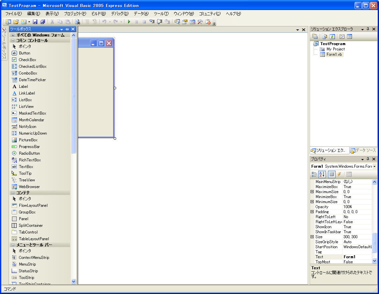Screen dimensions: 379x294
Task: Start debugging with the green play toolbar icon
Action: click(129, 22)
